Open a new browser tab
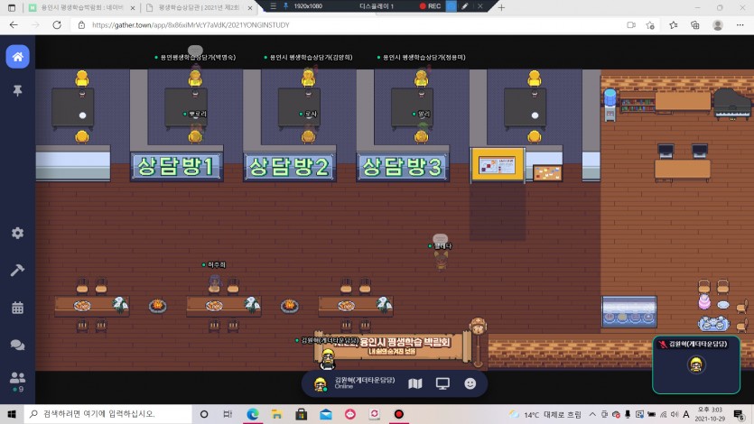The image size is (754, 424). (x=503, y=7)
